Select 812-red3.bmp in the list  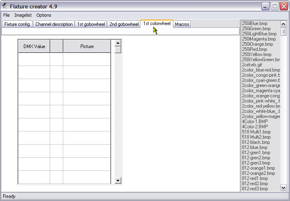(x=255, y=189)
